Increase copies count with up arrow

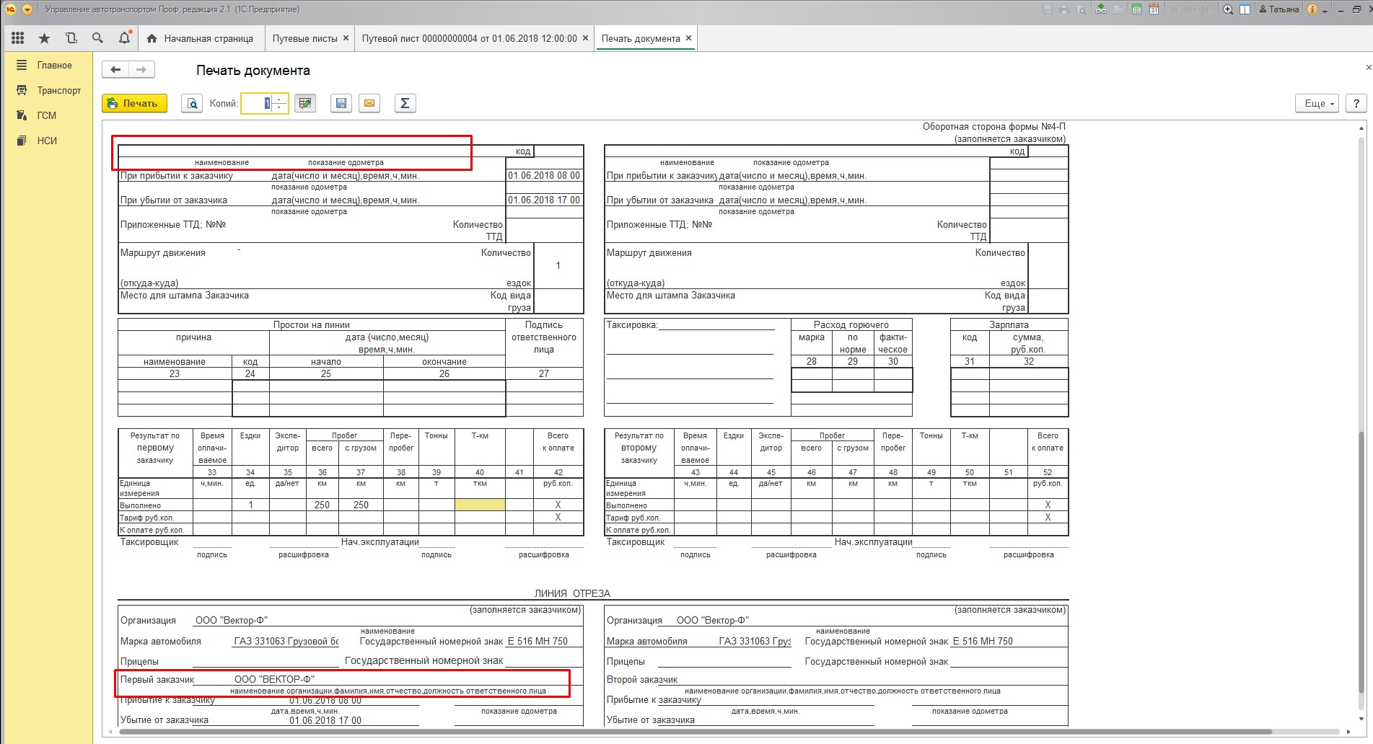[x=280, y=99]
